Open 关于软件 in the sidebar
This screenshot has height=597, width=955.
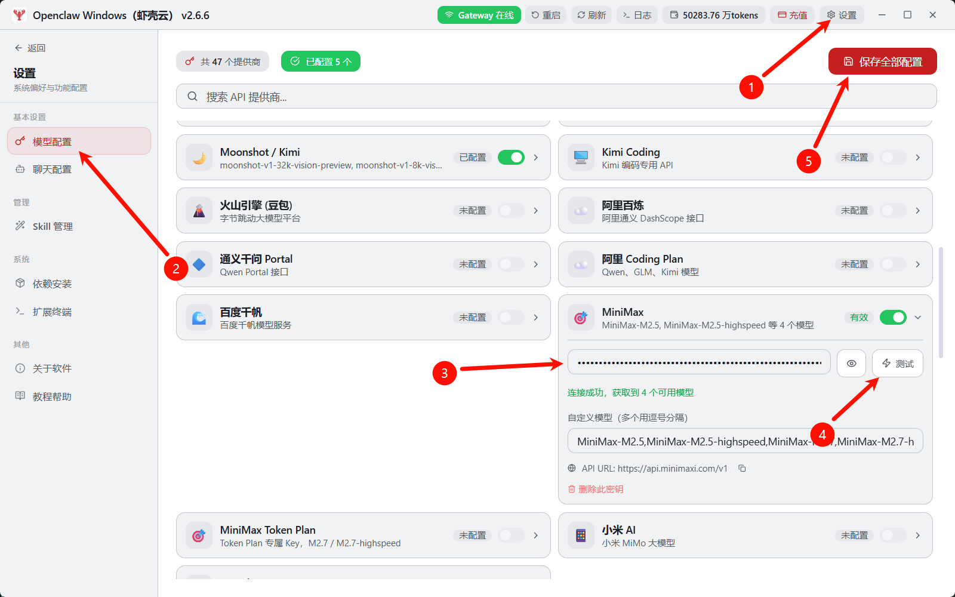79,368
